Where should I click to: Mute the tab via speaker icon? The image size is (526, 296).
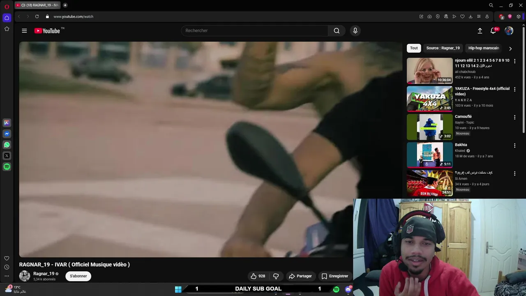[23, 5]
